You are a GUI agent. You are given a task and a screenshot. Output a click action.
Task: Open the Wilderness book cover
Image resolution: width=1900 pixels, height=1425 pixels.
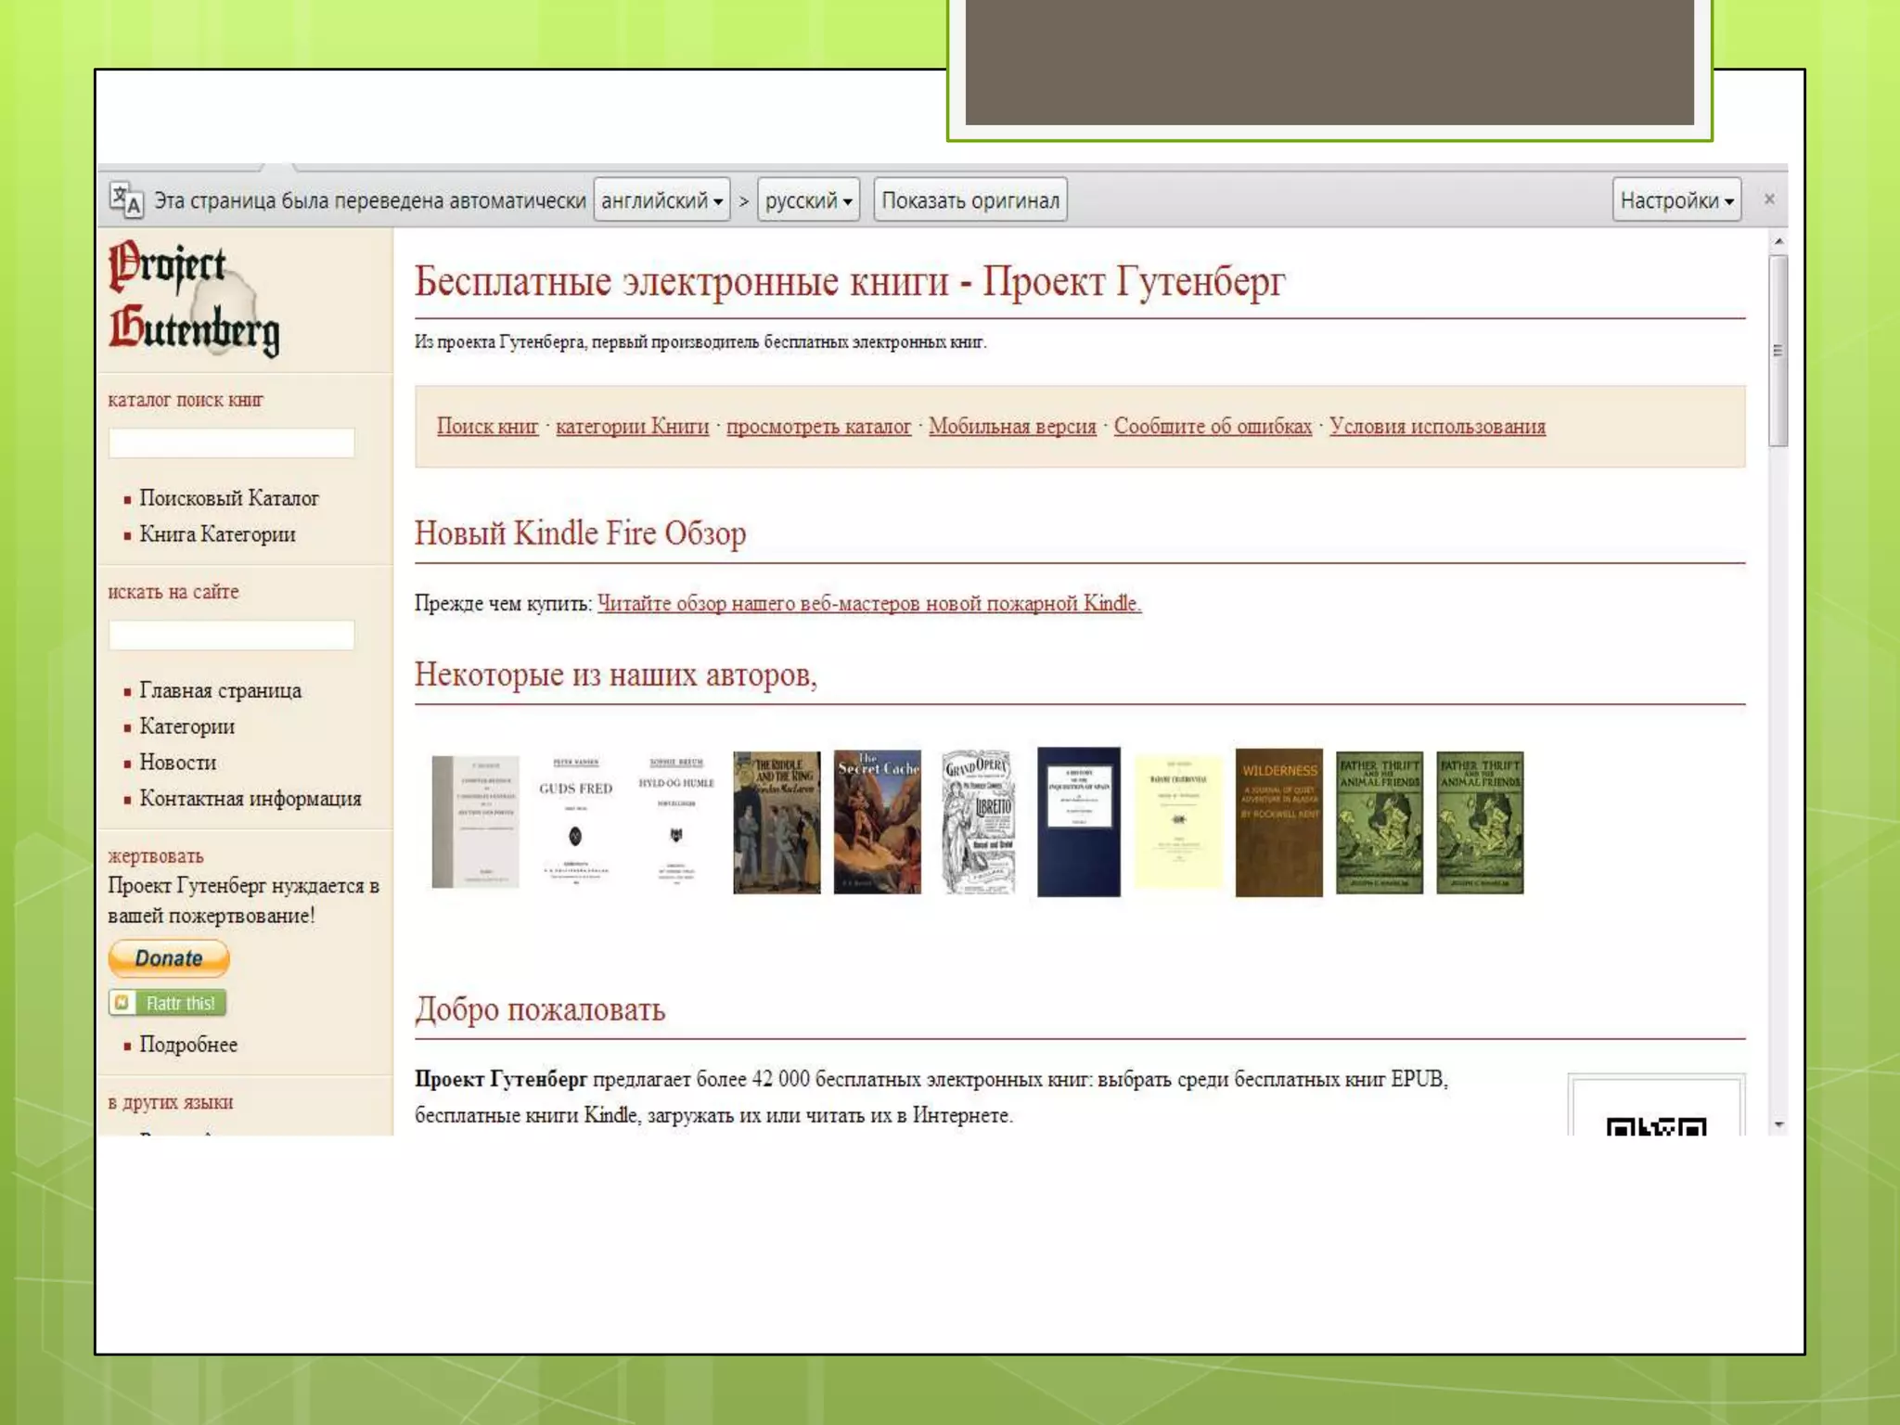coord(1278,822)
